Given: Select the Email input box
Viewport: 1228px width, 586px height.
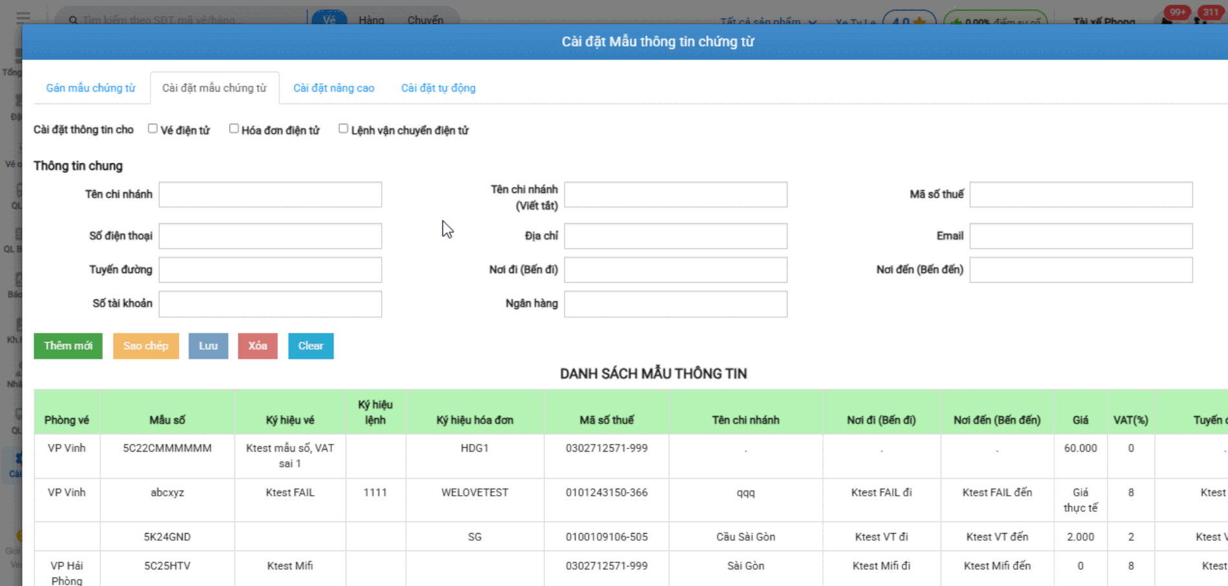Looking at the screenshot, I should point(1080,236).
